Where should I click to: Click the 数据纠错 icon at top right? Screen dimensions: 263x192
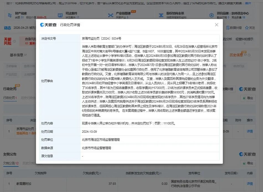[x=228, y=28]
